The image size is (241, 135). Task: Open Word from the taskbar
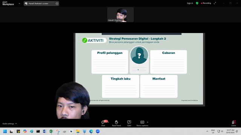click(44, 131)
